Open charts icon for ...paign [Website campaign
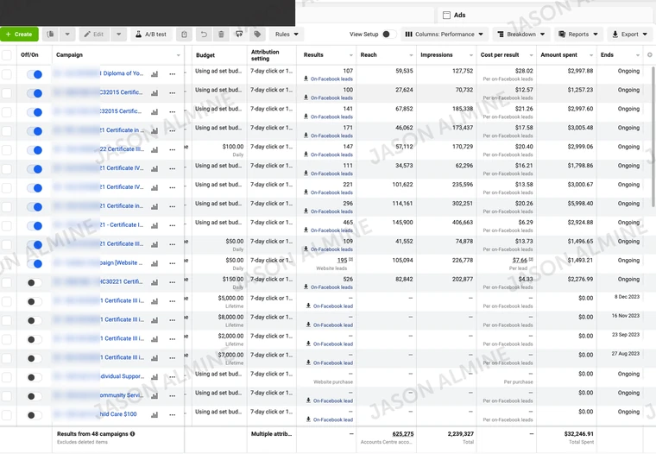The width and height of the screenshot is (656, 454). coord(155,263)
